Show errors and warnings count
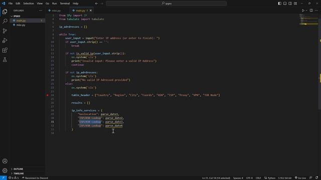Screen dimensions: 321x180 coord(14,178)
